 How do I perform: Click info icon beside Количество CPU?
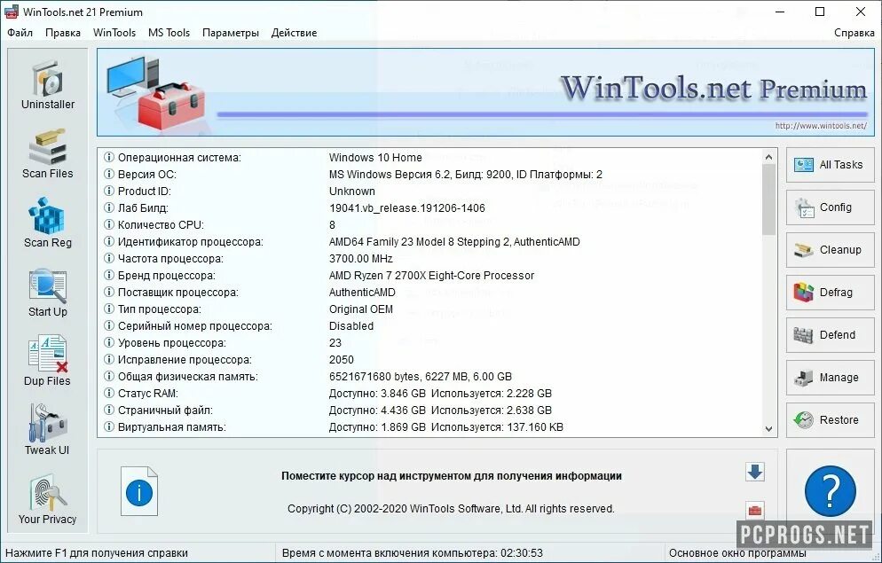click(x=109, y=224)
